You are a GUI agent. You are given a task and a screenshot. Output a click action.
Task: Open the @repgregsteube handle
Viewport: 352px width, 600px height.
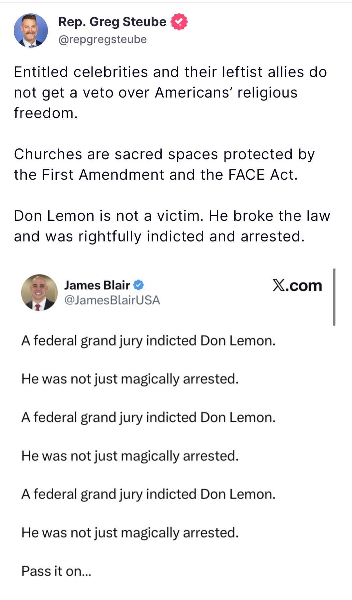[102, 39]
